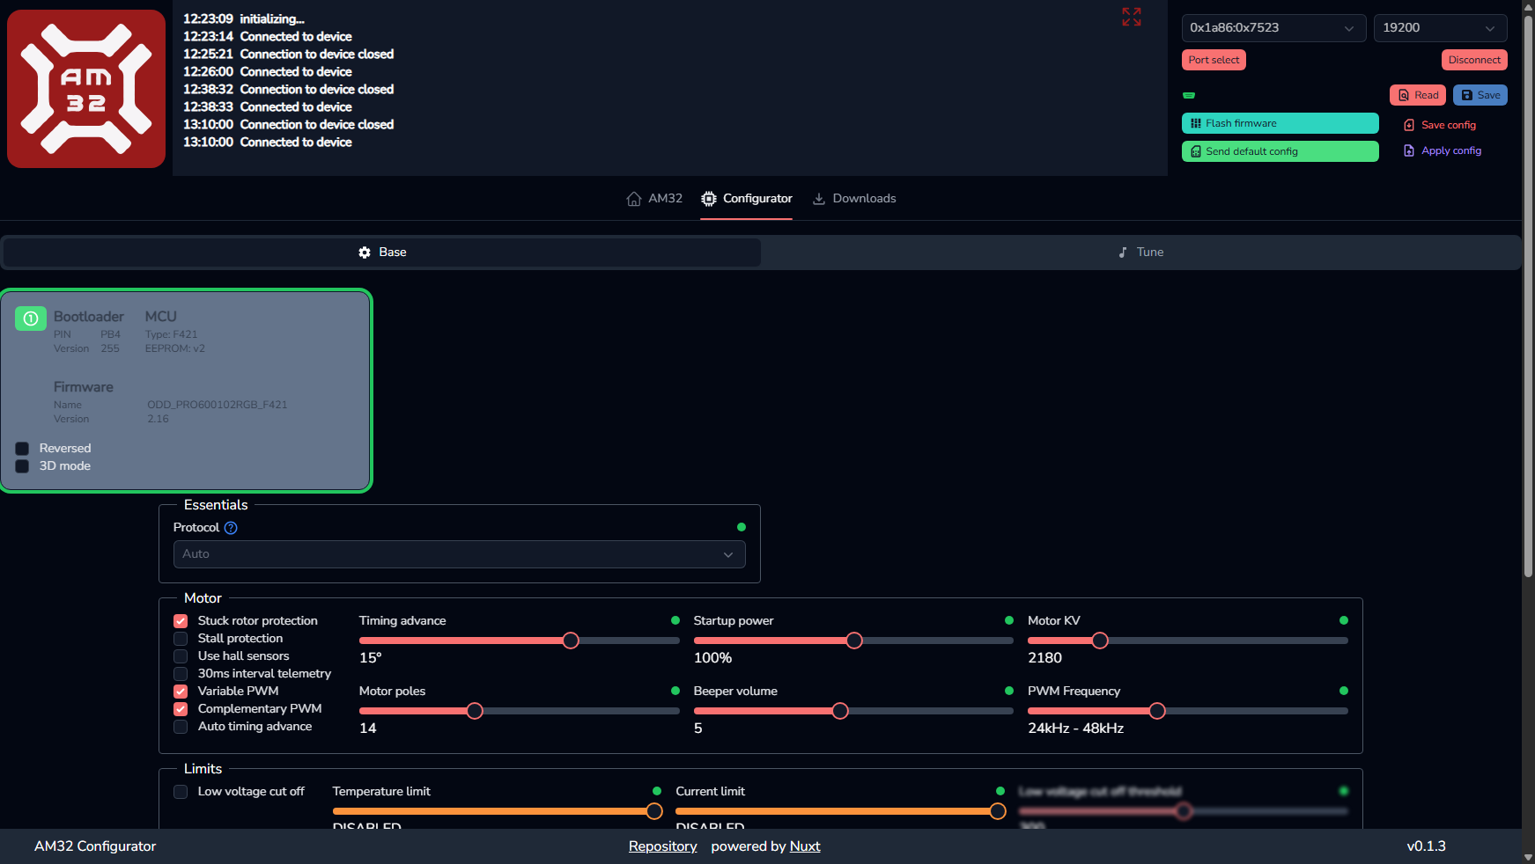Viewport: 1535px width, 864px height.
Task: Click the Disconnect button
Action: click(1474, 60)
